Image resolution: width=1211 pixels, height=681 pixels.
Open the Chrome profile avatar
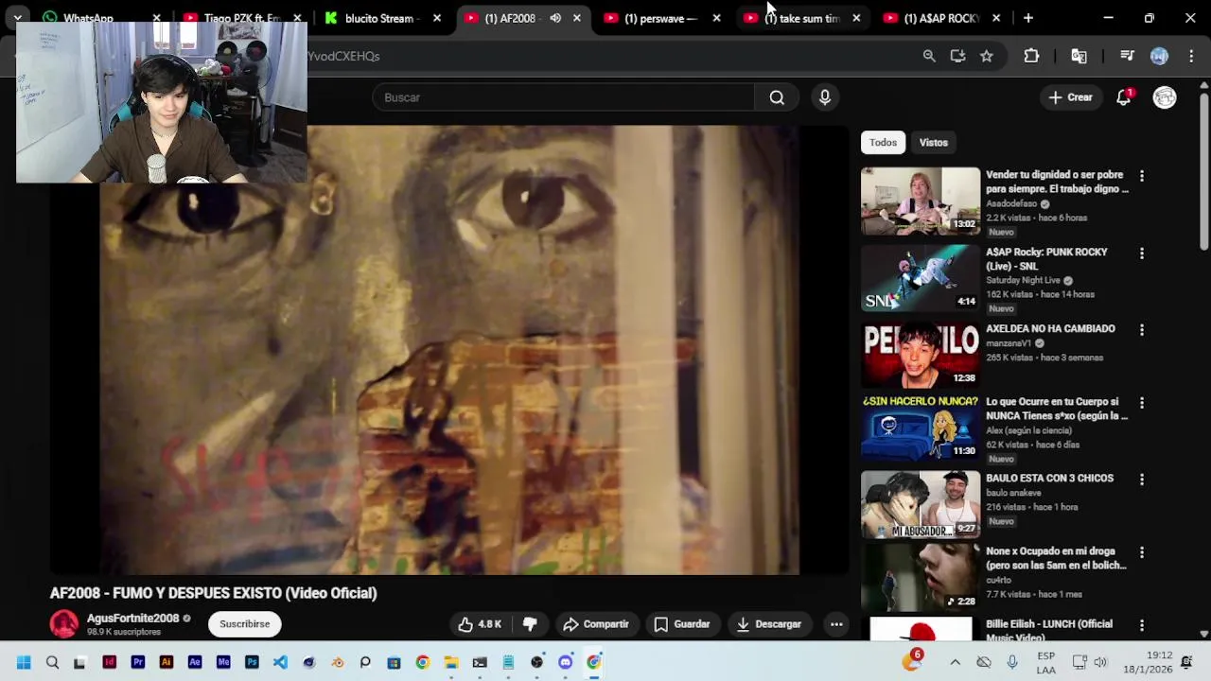1159,56
